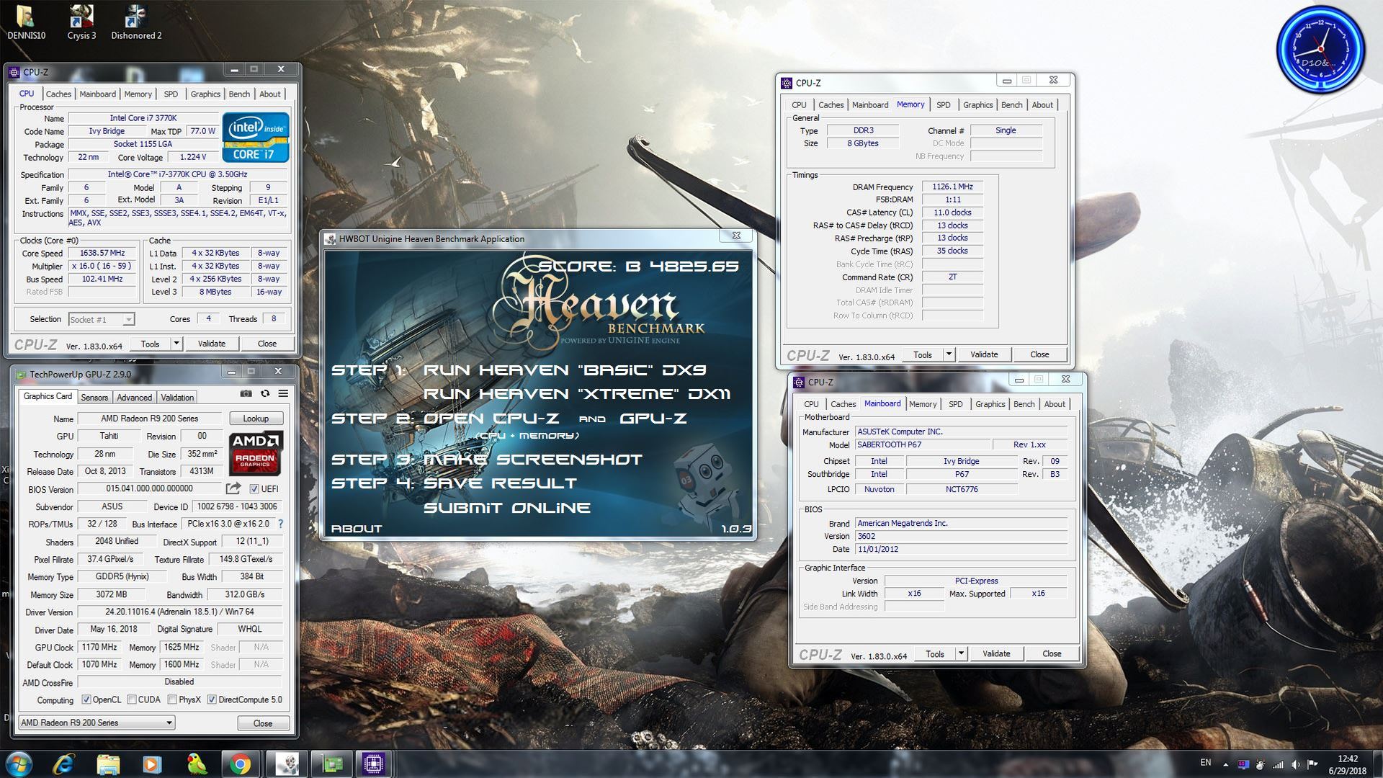Open Tools dropdown arrow in Mainboard CPU-Z window
This screenshot has height=778, width=1383.
pyautogui.click(x=962, y=653)
